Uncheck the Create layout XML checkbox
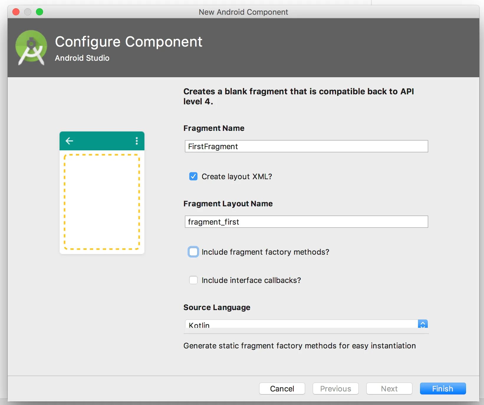 coord(193,176)
